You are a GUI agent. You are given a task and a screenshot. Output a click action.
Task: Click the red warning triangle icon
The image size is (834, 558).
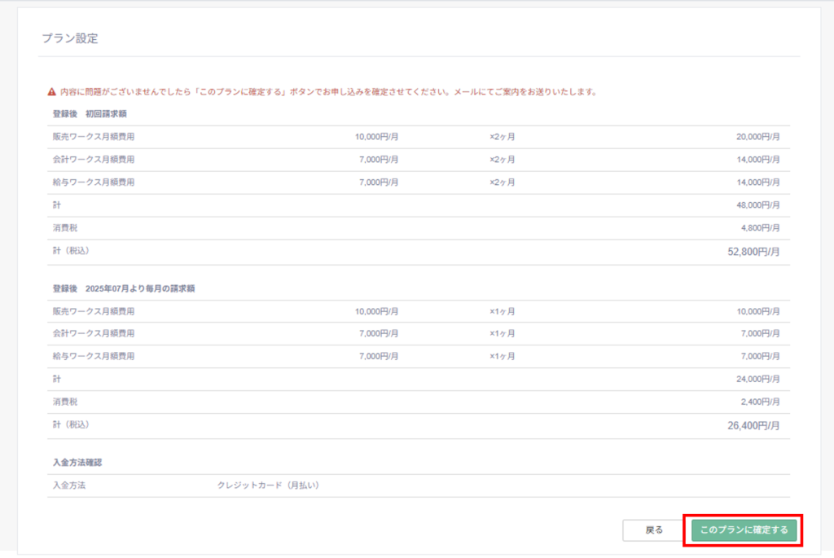(x=51, y=92)
